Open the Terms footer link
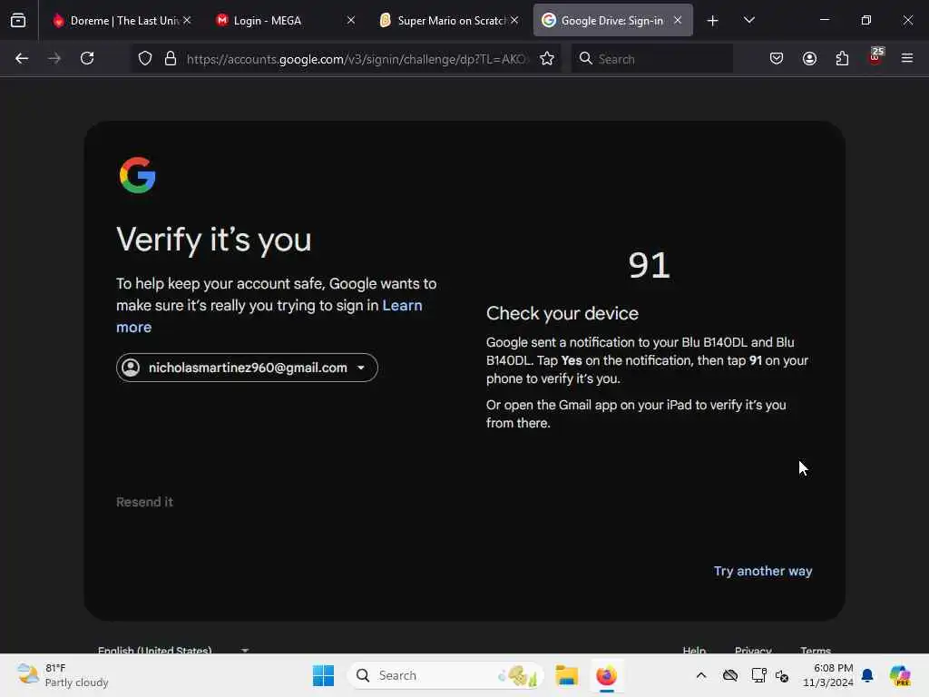This screenshot has width=929, height=697. (x=816, y=650)
